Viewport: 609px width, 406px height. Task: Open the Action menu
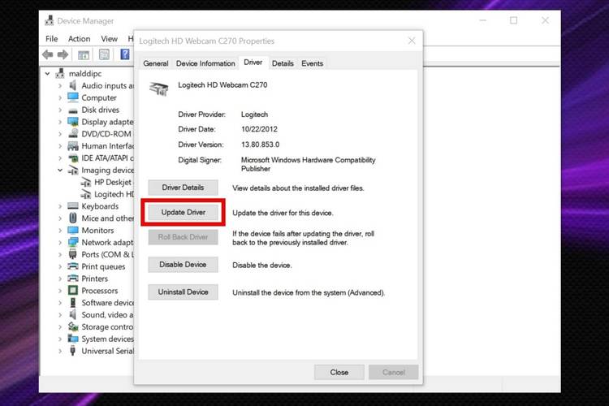coord(80,39)
